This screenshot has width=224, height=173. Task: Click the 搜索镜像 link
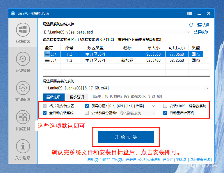202,25
